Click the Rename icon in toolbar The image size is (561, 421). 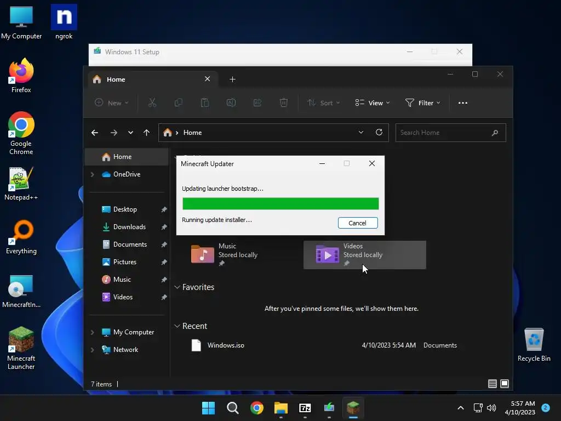(x=231, y=103)
